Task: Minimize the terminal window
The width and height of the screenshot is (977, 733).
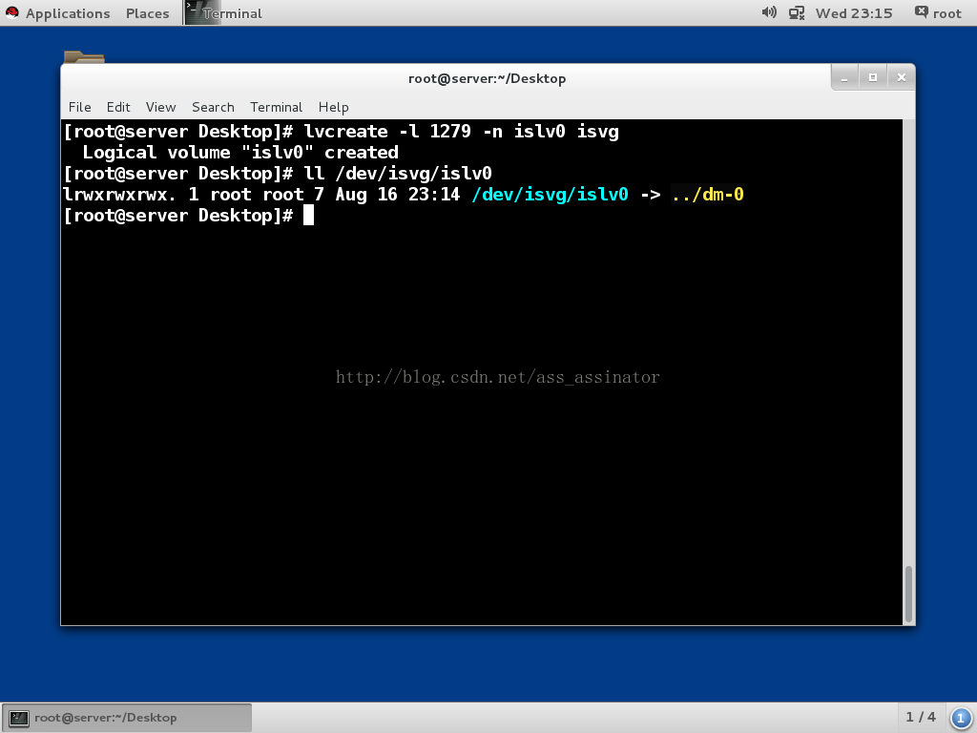Action: pyautogui.click(x=845, y=78)
